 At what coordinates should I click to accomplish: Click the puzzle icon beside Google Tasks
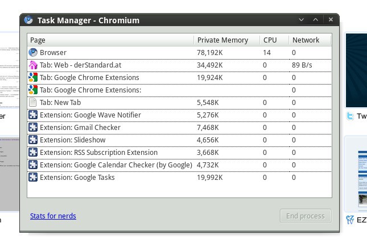(33, 178)
